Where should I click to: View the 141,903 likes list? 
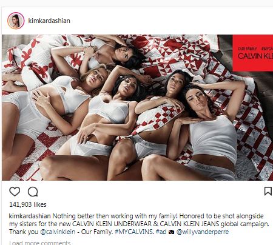pyautogui.click(x=28, y=204)
